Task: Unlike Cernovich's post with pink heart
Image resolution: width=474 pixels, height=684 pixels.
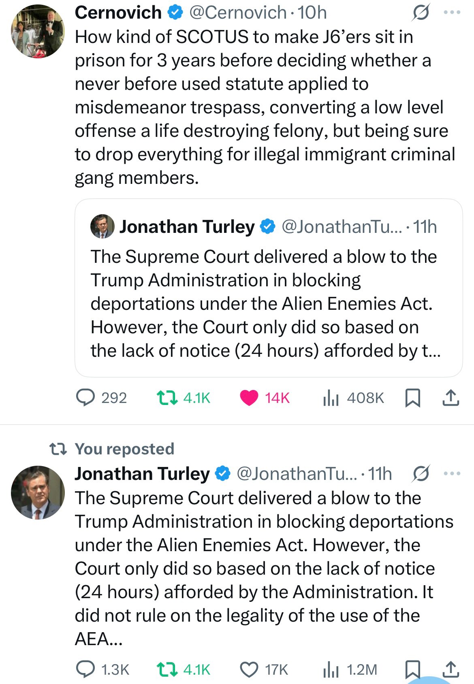Action: tap(249, 398)
